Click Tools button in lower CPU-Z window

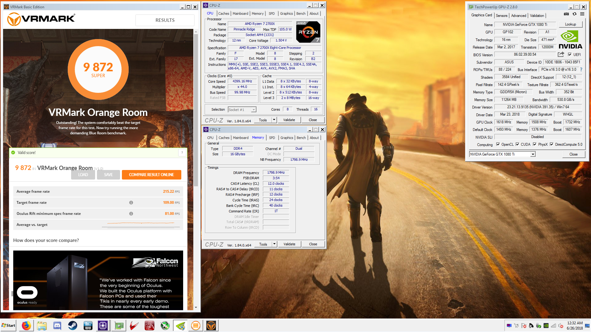tap(263, 244)
